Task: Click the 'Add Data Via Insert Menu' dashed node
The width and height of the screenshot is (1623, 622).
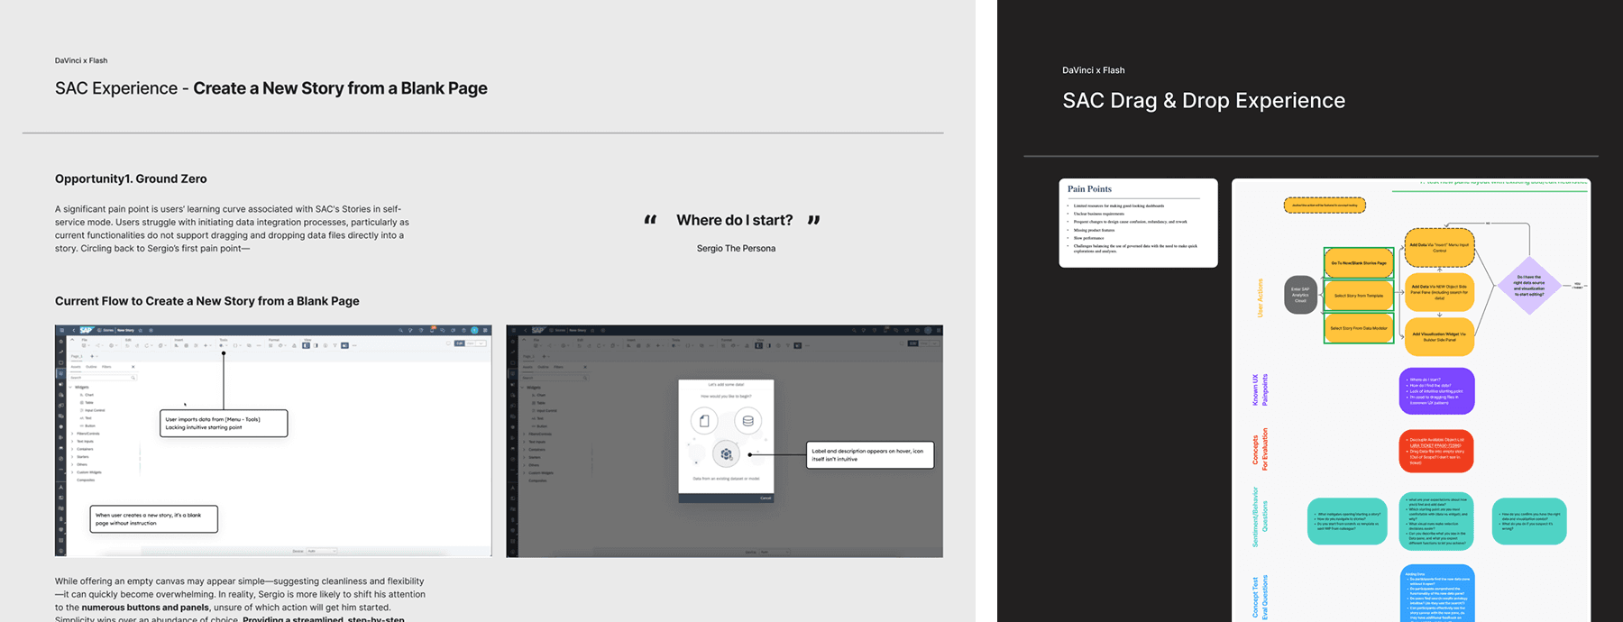Action: (1440, 247)
